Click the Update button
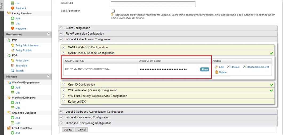Viewport: 283px width, 135px height. click(x=68, y=130)
